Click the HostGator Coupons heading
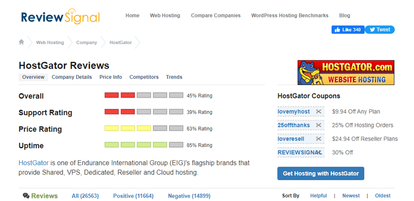 pyautogui.click(x=309, y=96)
